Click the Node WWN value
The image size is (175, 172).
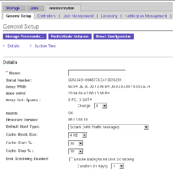click(89, 93)
